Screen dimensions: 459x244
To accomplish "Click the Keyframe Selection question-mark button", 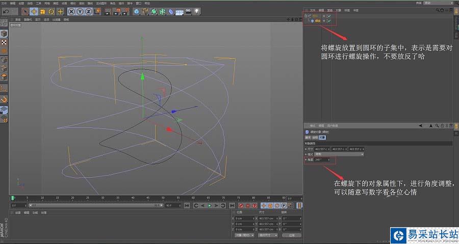I will (x=254, y=206).
